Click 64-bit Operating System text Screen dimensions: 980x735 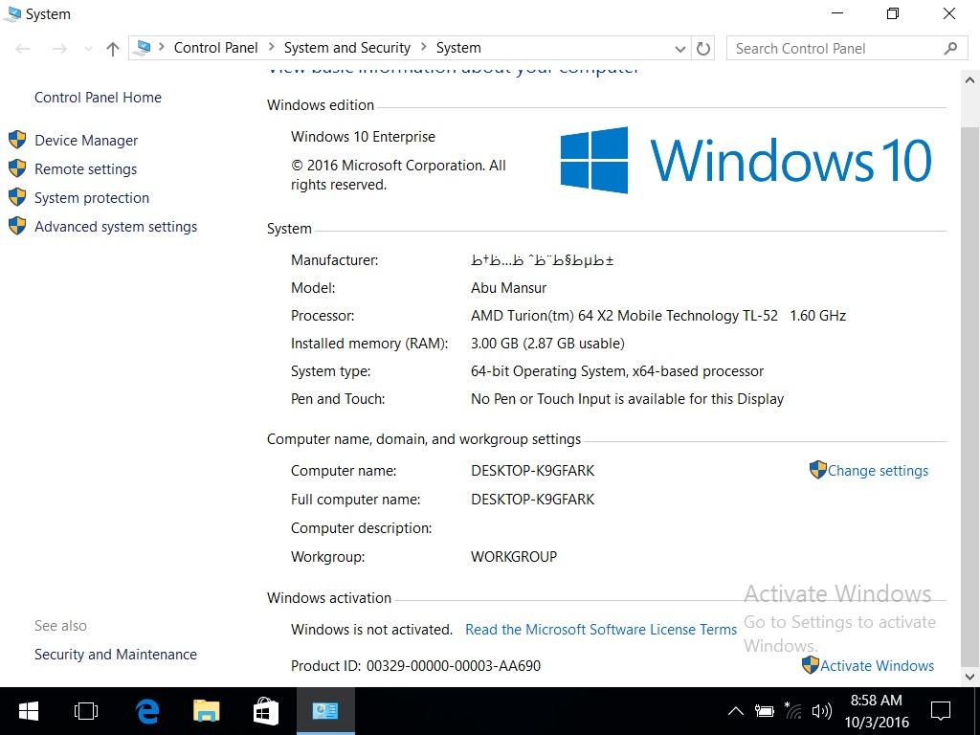(x=617, y=371)
